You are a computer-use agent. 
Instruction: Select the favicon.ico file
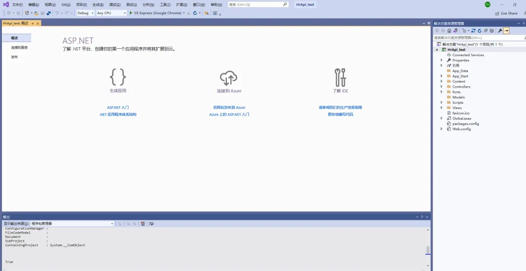pos(461,113)
